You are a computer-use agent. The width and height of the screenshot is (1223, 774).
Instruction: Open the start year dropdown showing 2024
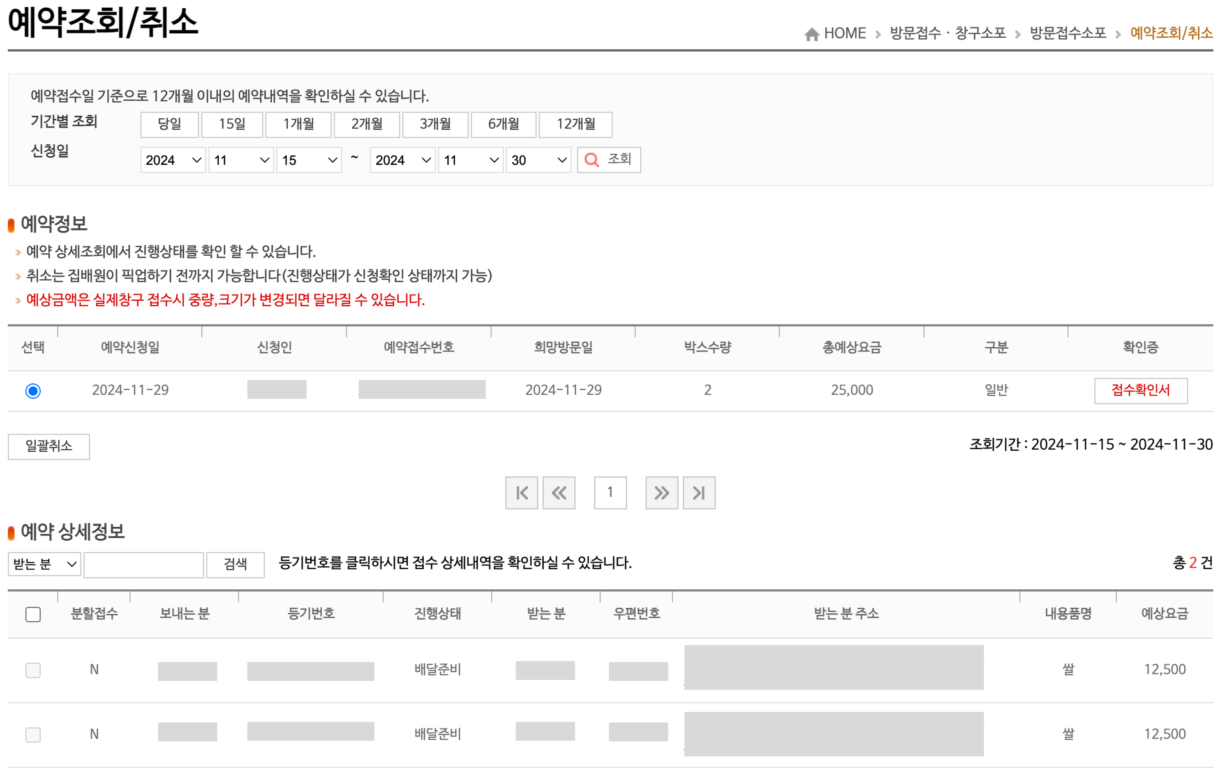point(173,160)
